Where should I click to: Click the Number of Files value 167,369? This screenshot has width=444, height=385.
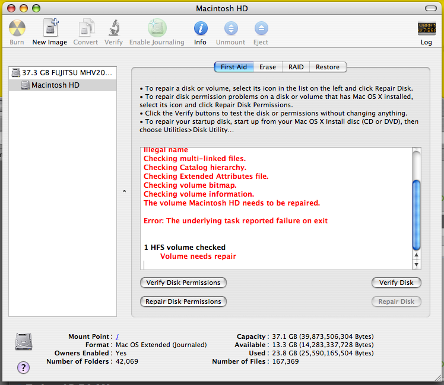click(286, 361)
